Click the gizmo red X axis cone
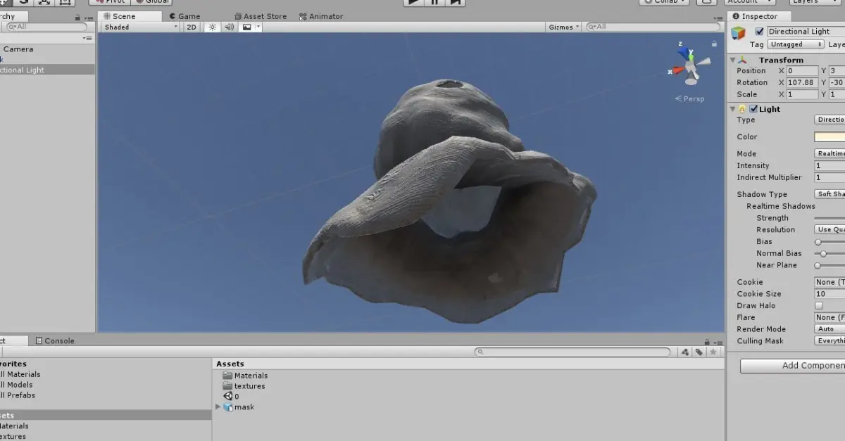The image size is (845, 441). pyautogui.click(x=678, y=70)
